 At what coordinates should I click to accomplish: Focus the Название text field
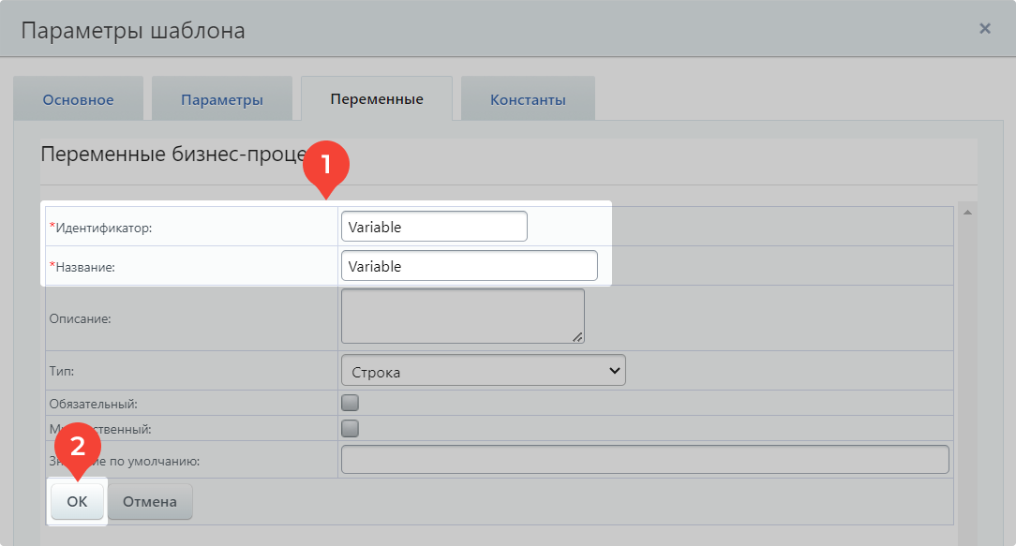point(469,266)
